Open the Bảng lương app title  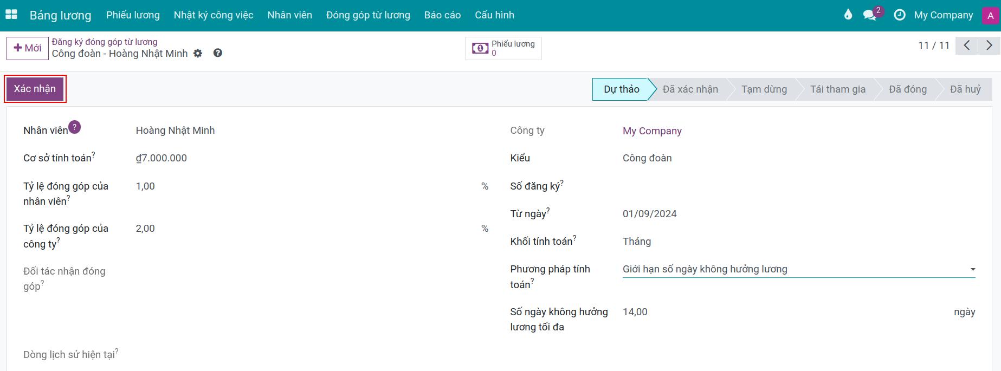coord(61,15)
